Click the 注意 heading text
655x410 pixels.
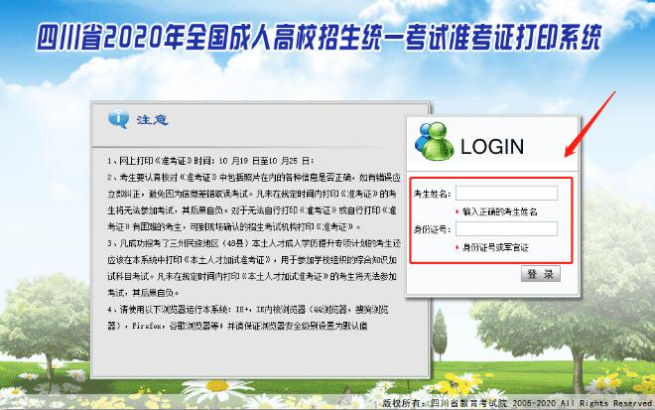[x=153, y=120]
